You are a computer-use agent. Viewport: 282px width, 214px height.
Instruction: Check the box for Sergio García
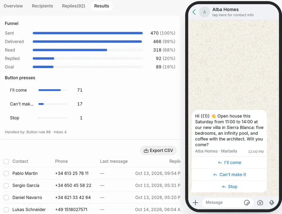click(6, 186)
